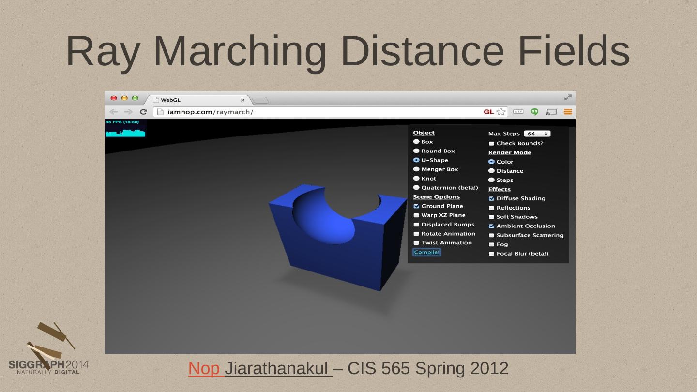Image resolution: width=697 pixels, height=392 pixels.
Task: Select Color render mode
Action: (x=491, y=162)
